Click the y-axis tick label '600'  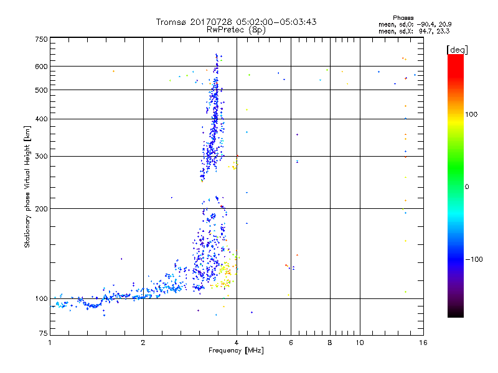coord(41,67)
